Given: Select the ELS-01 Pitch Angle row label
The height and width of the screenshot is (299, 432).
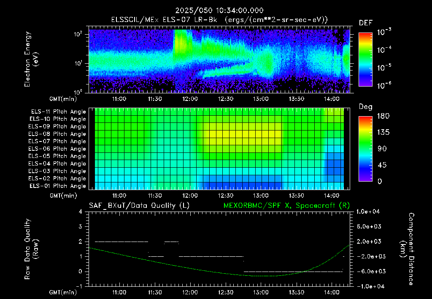Looking at the screenshot, I should click(x=58, y=186).
